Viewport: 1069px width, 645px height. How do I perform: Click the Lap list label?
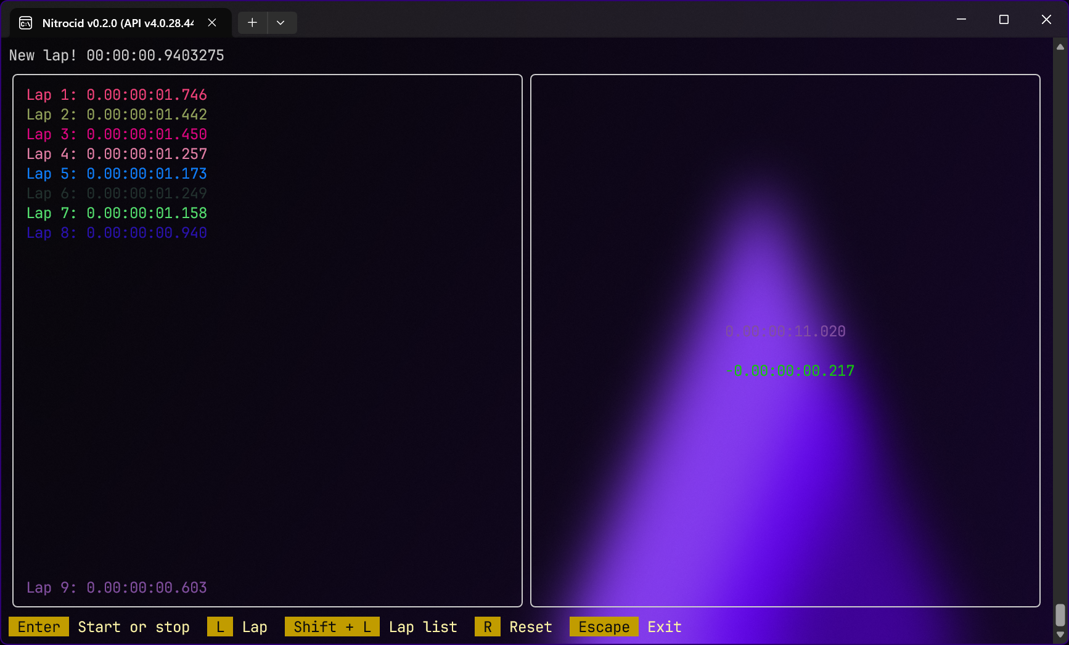(423, 627)
